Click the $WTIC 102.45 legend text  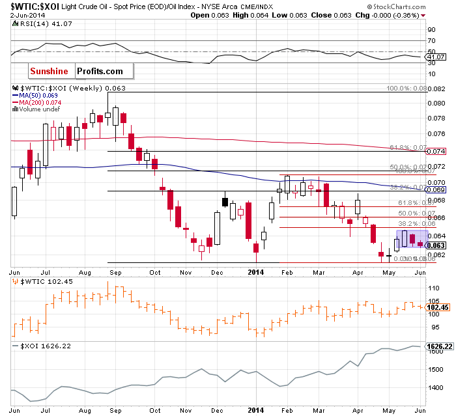click(x=46, y=281)
